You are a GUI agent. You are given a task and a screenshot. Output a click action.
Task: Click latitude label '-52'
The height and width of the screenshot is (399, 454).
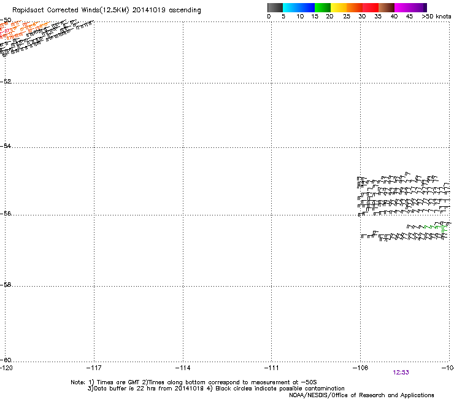pos(6,82)
